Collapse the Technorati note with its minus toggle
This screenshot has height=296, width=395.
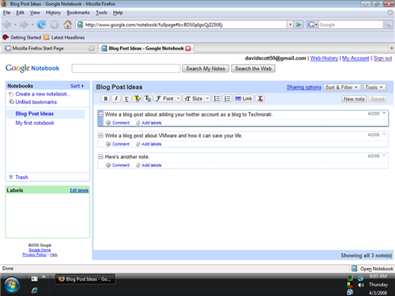(x=101, y=115)
